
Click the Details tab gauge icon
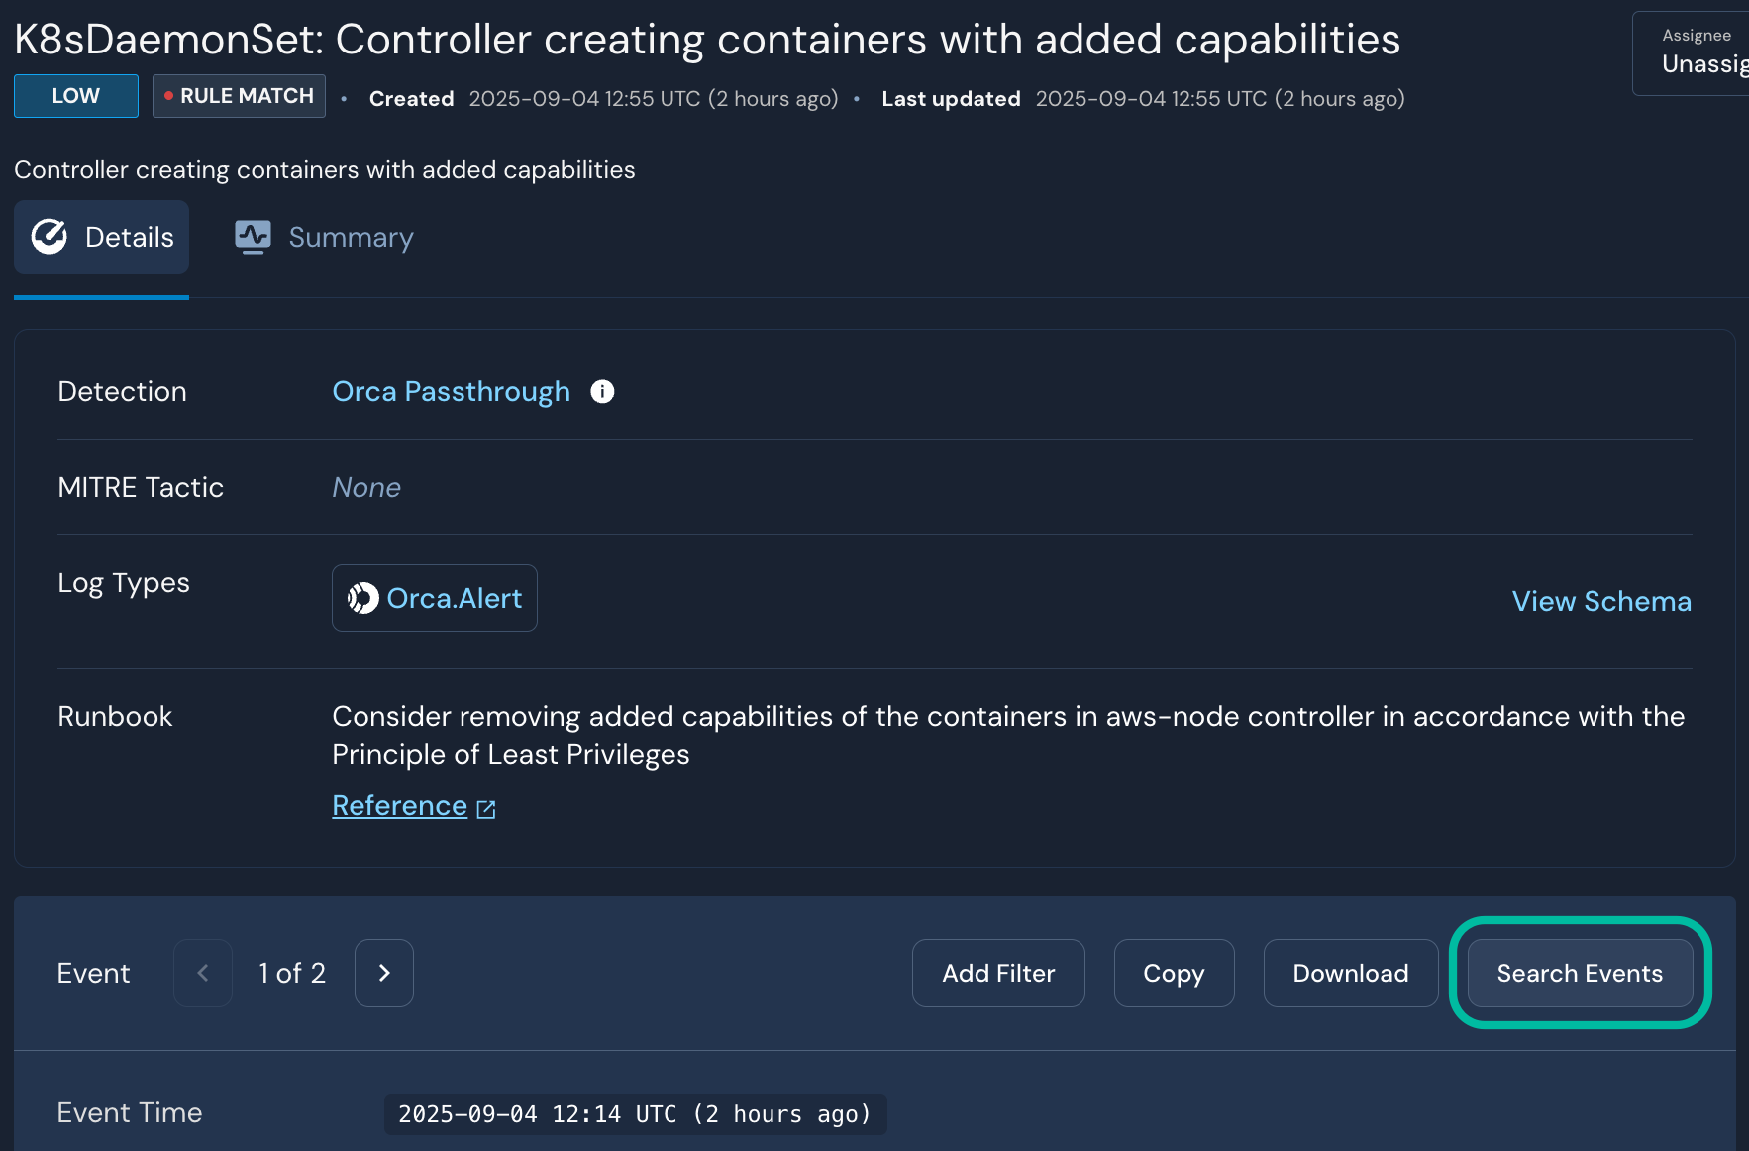[50, 237]
